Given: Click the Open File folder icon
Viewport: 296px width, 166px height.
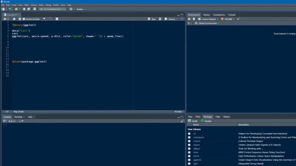Looking at the screenshot, I should pos(16,9).
